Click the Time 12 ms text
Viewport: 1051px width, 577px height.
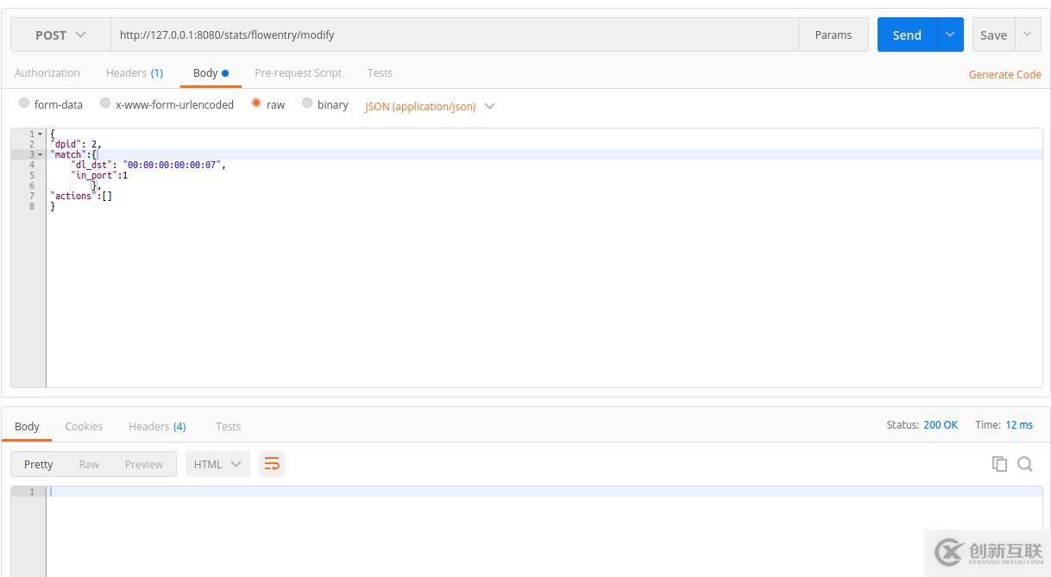[x=1004, y=424]
